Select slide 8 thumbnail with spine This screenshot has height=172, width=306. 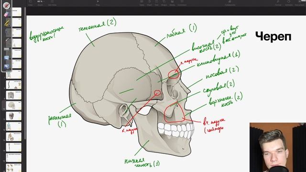point(14,85)
